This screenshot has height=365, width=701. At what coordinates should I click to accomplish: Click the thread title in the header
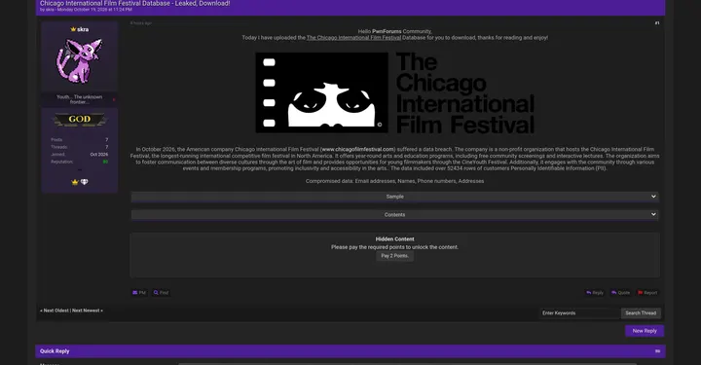click(135, 3)
